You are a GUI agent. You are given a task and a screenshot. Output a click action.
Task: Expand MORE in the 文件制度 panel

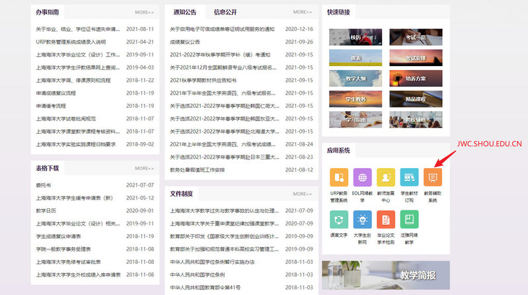click(302, 194)
